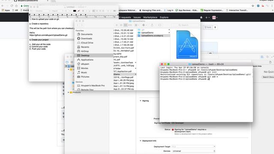This screenshot has width=274, height=154.
Task: Go back in the Finder window
Action: [x=78, y=25]
